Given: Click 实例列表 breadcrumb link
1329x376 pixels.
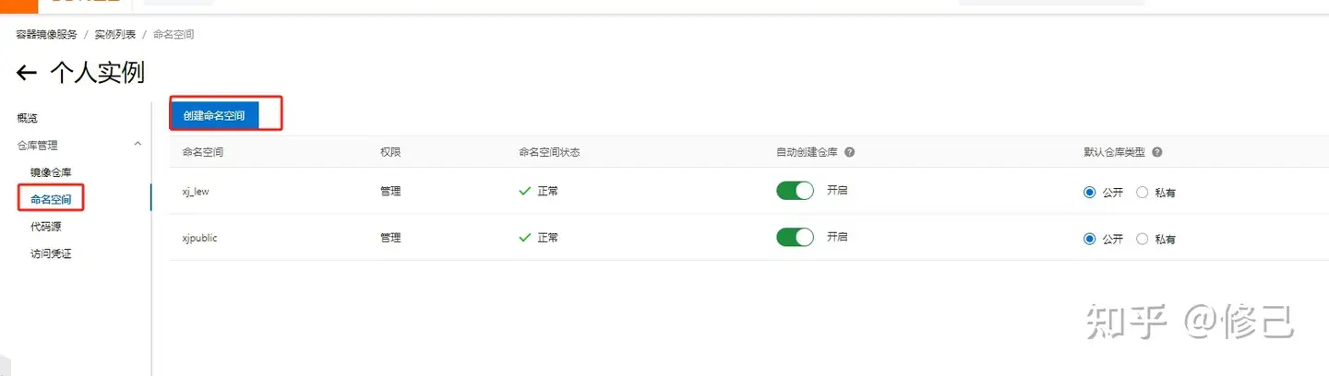Looking at the screenshot, I should 115,34.
